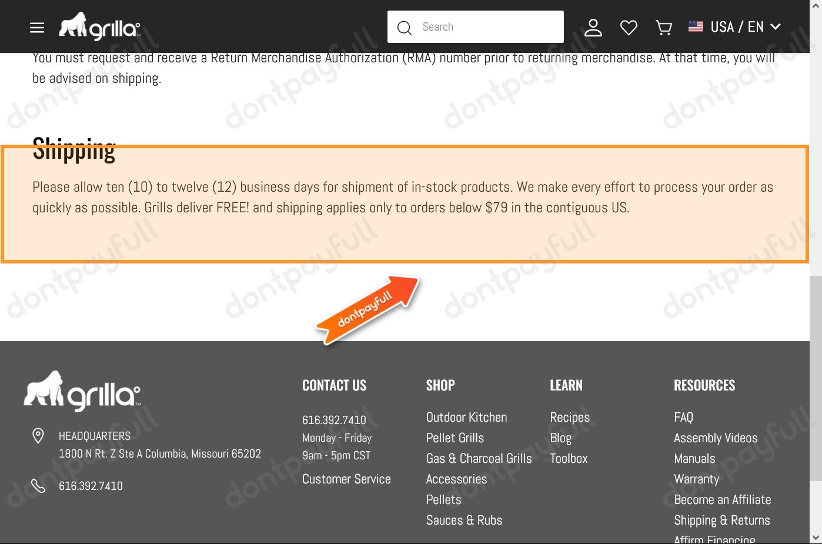Open the user account icon
Viewport: 822px width, 544px height.
(593, 27)
